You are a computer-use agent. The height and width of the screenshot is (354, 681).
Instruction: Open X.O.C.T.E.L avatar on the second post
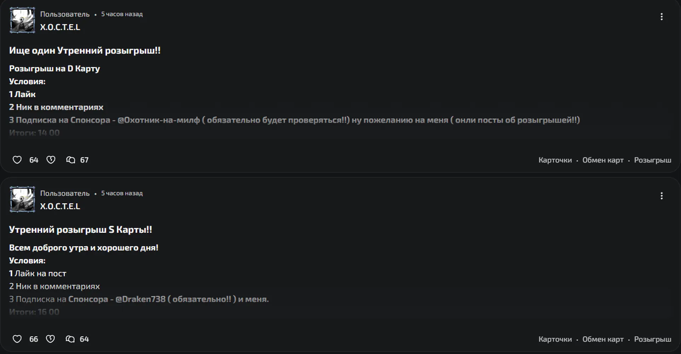point(22,200)
